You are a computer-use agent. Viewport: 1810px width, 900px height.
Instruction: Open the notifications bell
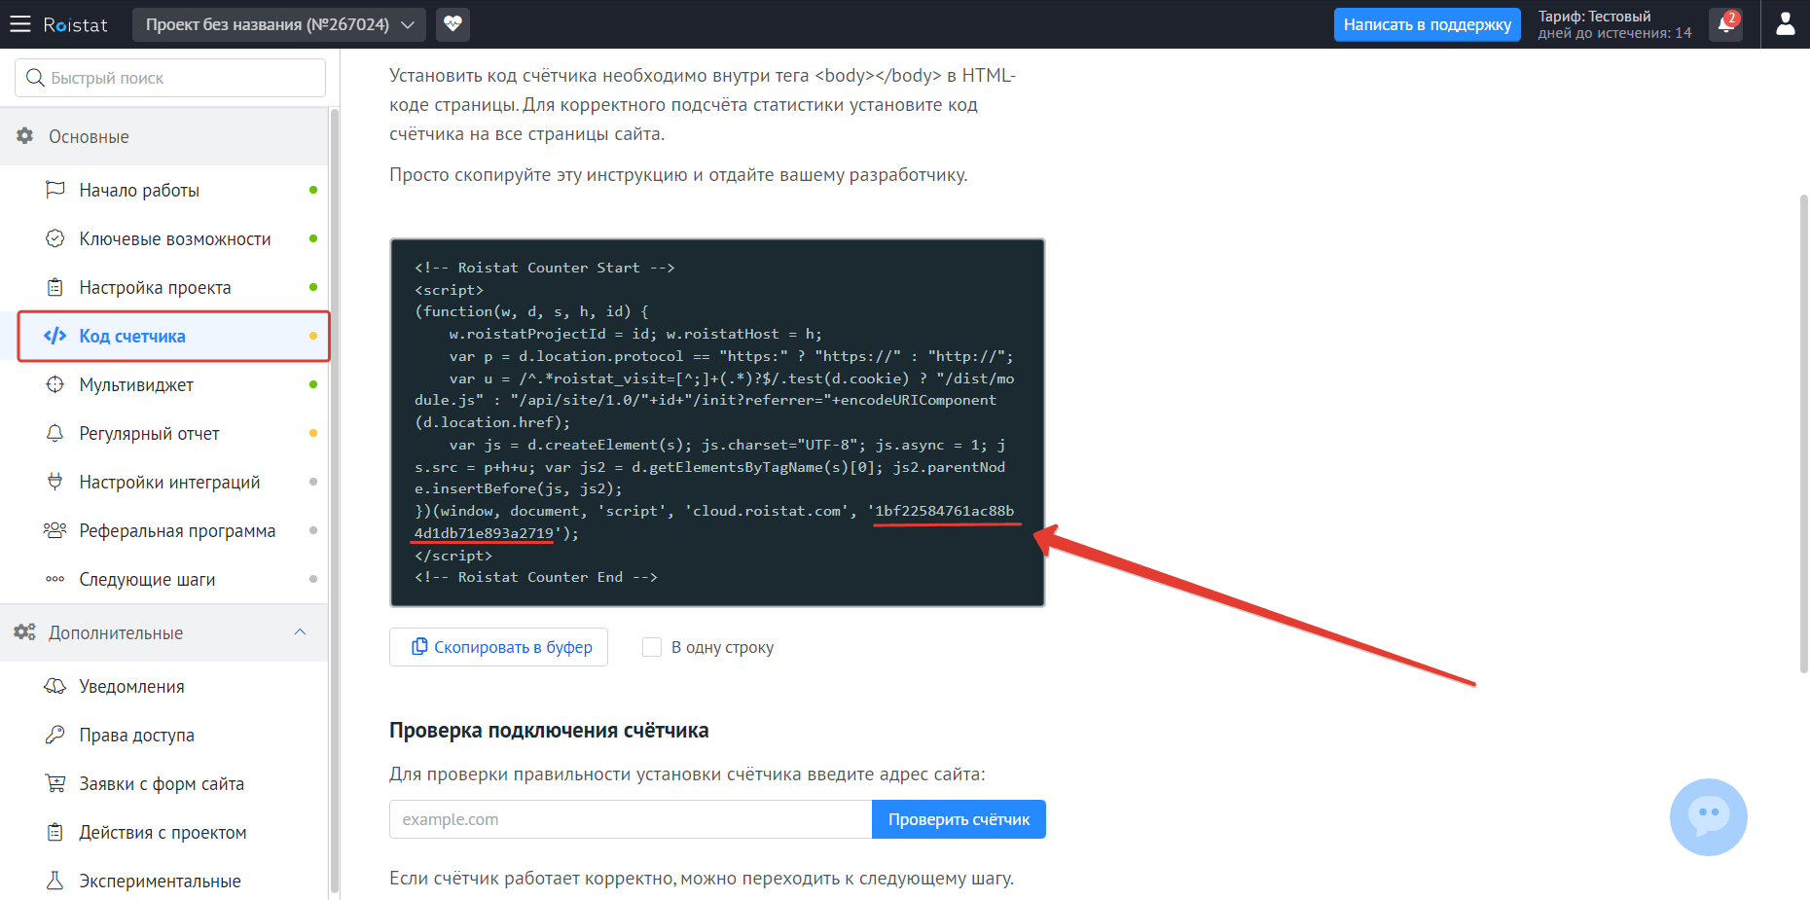pyautogui.click(x=1726, y=24)
